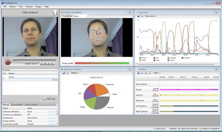Viewport: 222px width, 132px height.
Task: Zoom in on the Timeline
Action: click(x=146, y=73)
